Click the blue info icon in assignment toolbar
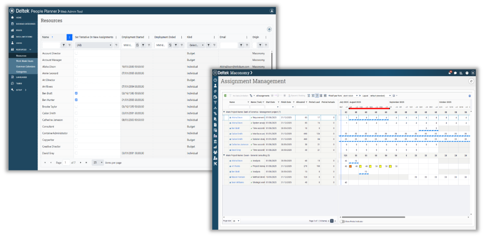The width and height of the screenshot is (484, 238). [470, 96]
